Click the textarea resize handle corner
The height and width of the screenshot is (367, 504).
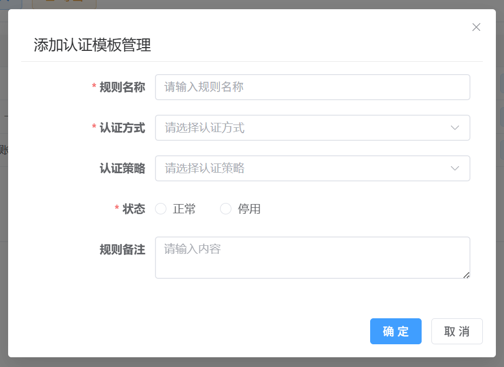pos(466,275)
